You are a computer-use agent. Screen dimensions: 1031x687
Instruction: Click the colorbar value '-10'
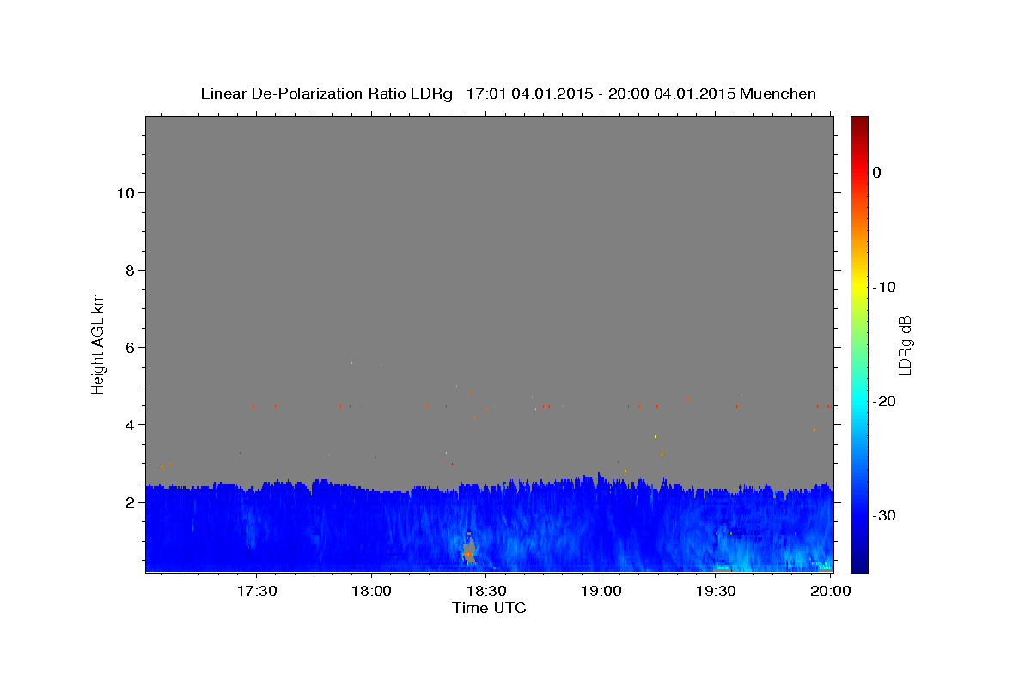tap(884, 287)
